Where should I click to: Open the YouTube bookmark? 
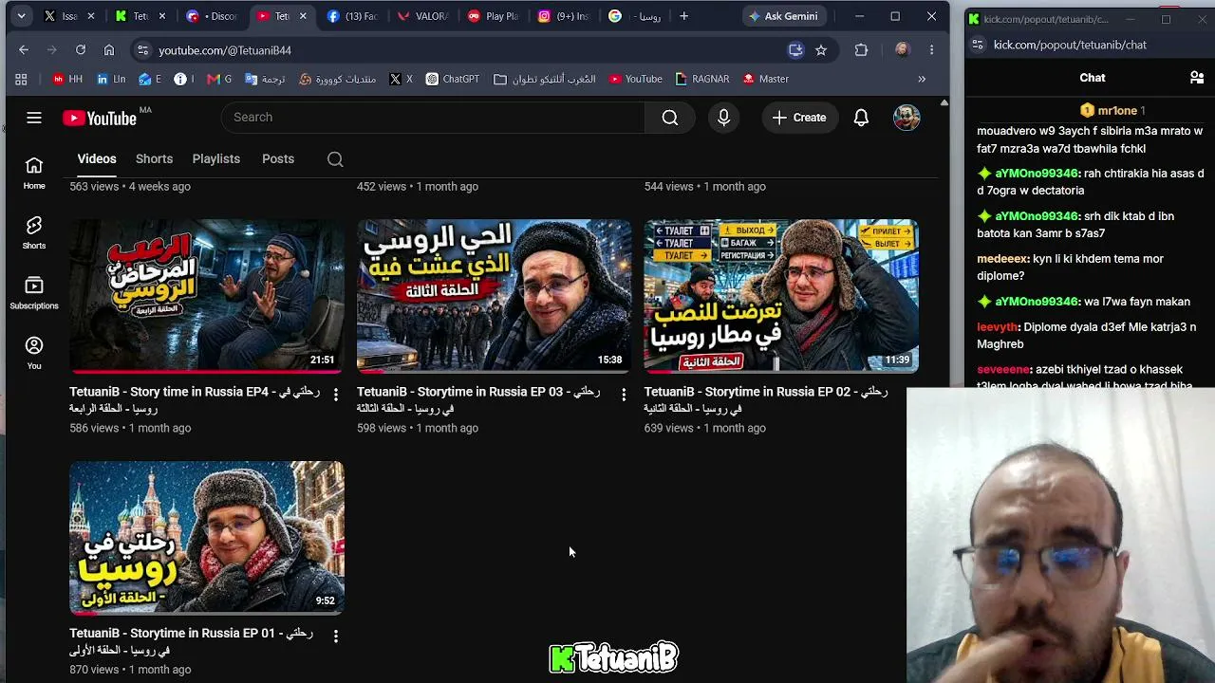[x=635, y=79]
